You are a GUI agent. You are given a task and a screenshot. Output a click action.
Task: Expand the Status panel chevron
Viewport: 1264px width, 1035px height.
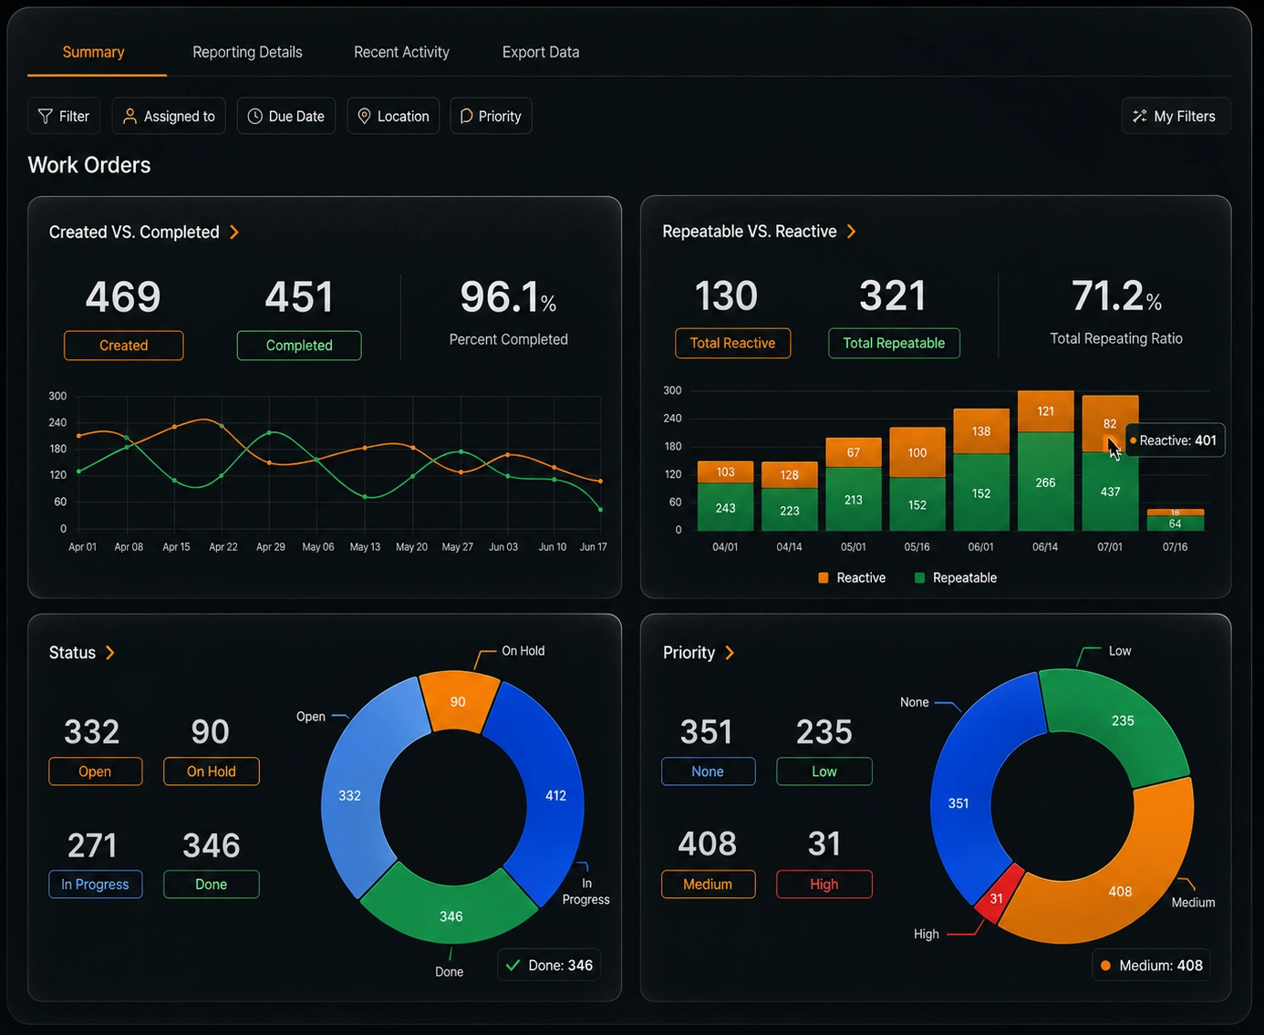coord(110,653)
